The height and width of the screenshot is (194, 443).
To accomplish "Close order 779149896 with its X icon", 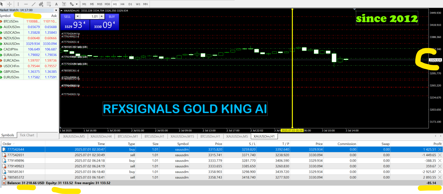I will pyautogui.click(x=440, y=161).
